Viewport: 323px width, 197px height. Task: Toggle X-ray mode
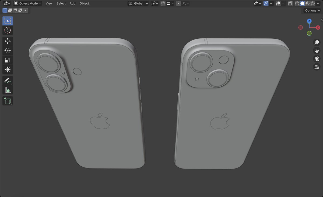290,3
